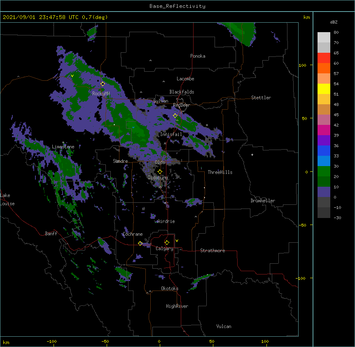Select the slate purple 10-0 dBZ legend swatch
Screen dimensions: 355x347
click(324, 192)
